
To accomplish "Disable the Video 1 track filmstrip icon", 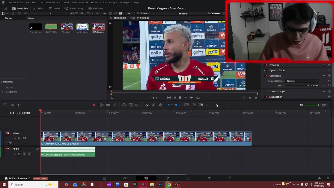I will [x=24, y=138].
